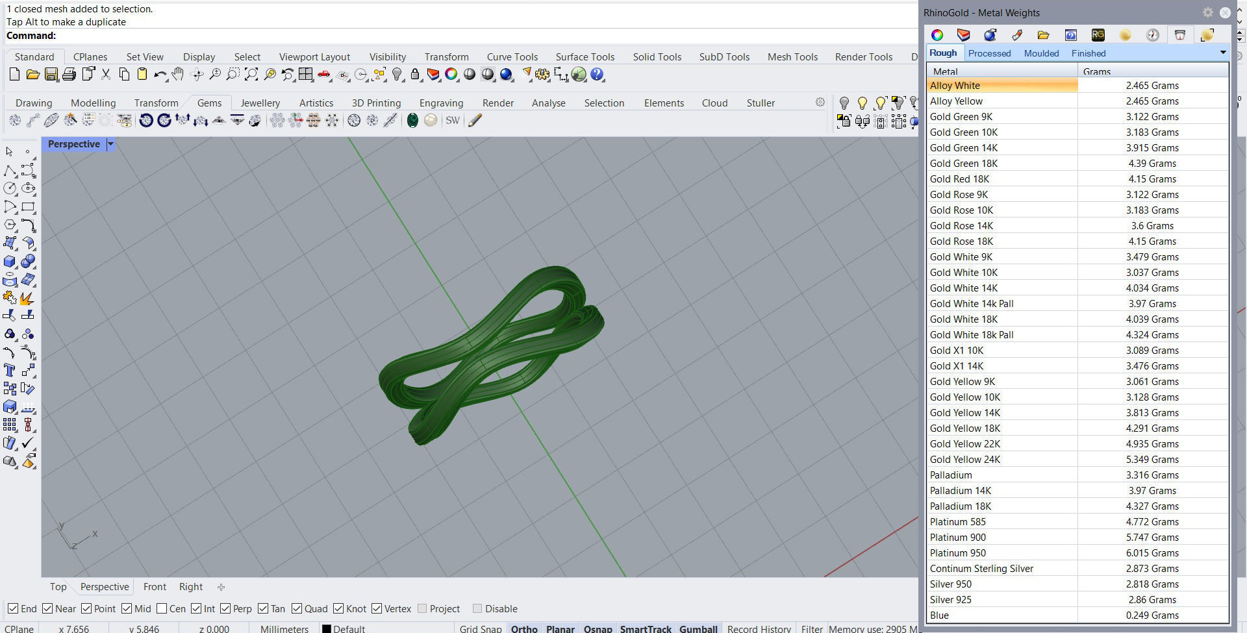The height and width of the screenshot is (633, 1247).
Task: Toggle Osnap in status bar
Action: point(598,628)
